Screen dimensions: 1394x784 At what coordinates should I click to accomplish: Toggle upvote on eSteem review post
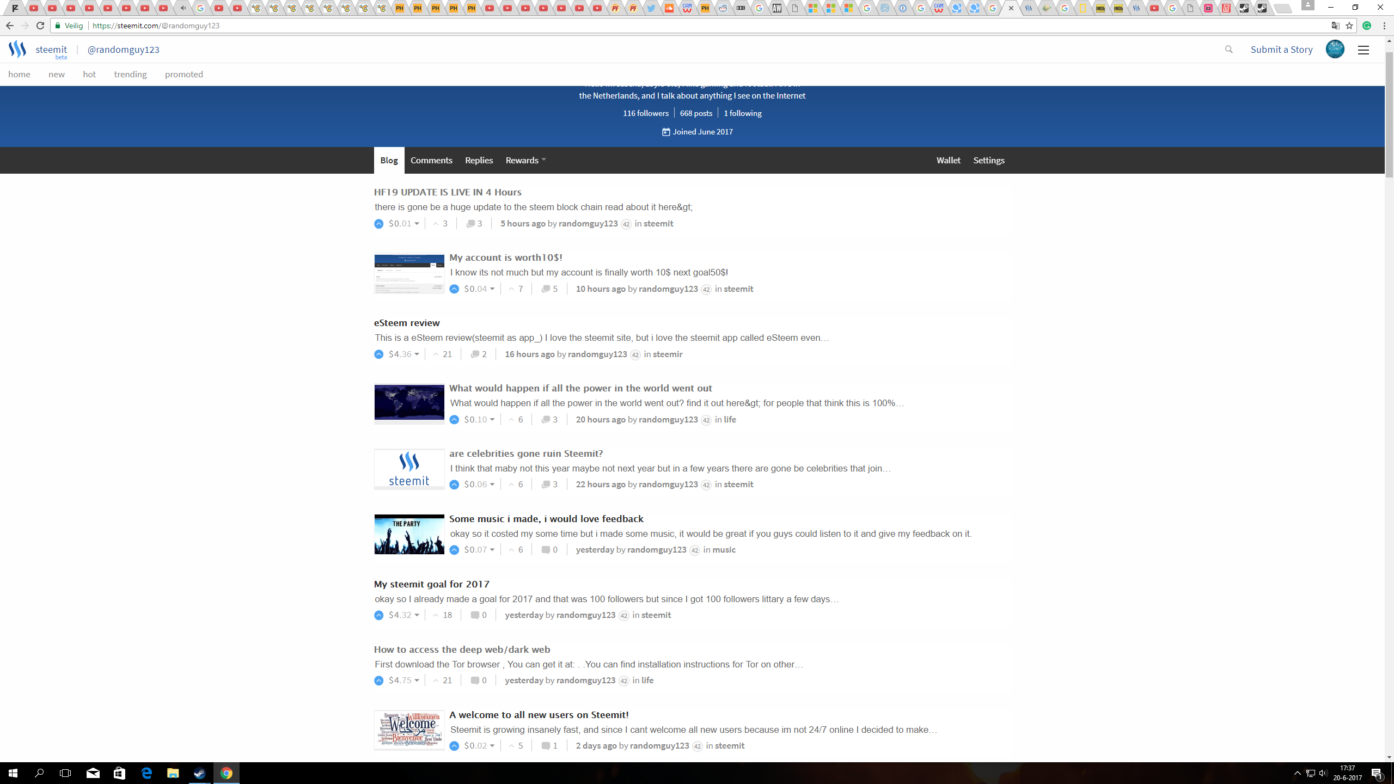(378, 354)
